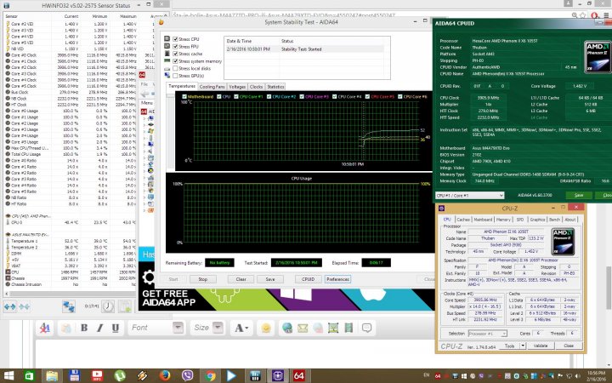Click the insert image icon
This screenshot has width=612, height=383.
333,328
